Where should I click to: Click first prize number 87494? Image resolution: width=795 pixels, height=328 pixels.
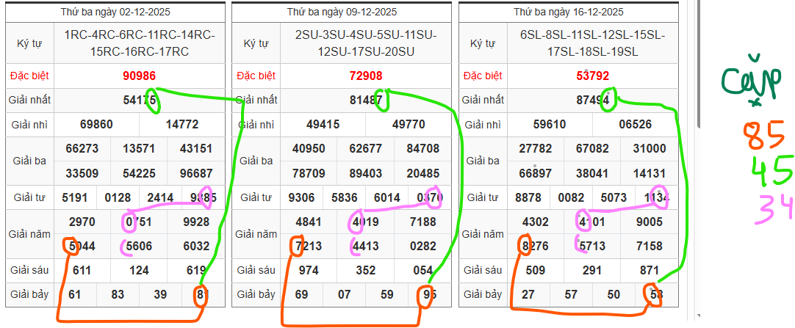pyautogui.click(x=592, y=100)
